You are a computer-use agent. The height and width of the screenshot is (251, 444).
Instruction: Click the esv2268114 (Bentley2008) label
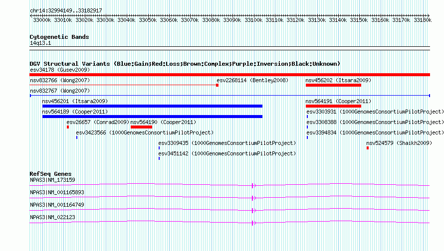(252, 81)
